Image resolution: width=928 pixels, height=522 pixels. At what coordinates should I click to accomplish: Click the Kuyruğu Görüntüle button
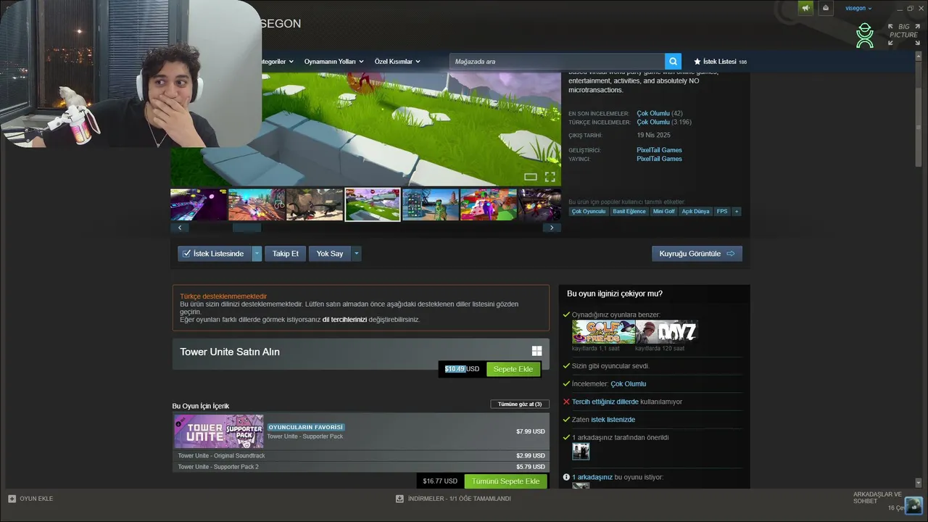(x=697, y=254)
